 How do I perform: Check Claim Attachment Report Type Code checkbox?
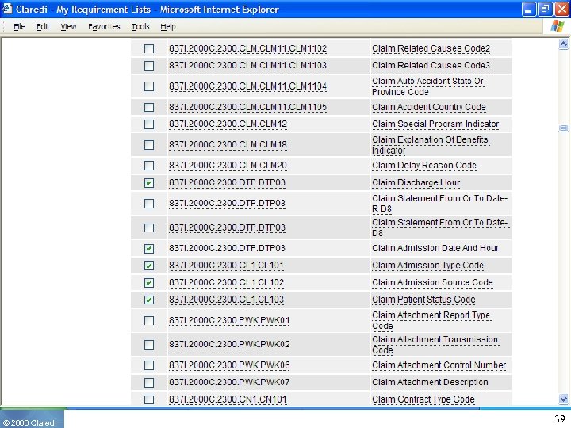149,321
